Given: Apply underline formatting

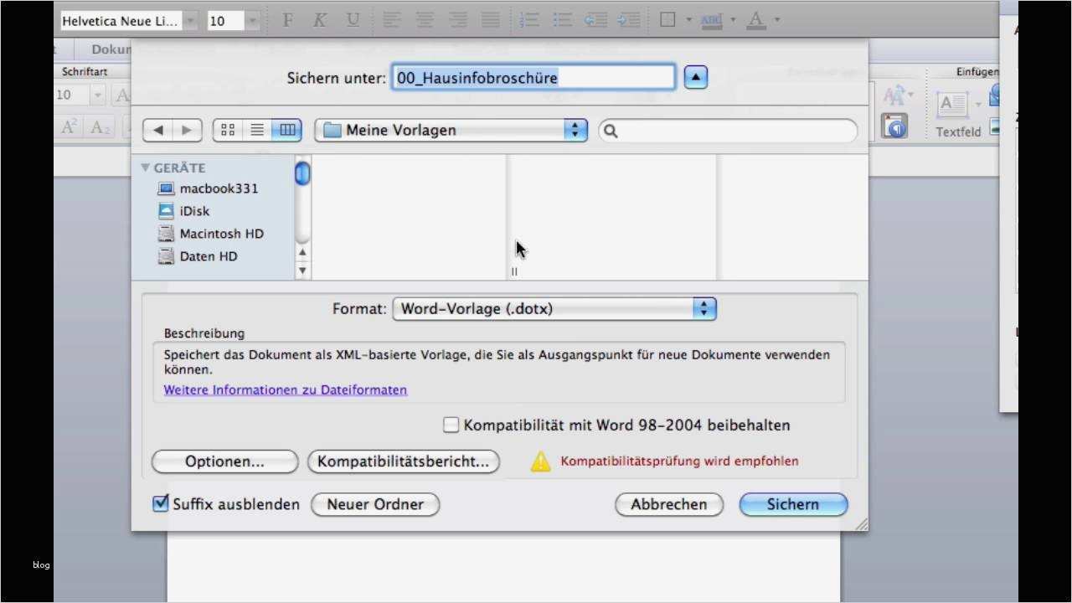Looking at the screenshot, I should click(353, 20).
